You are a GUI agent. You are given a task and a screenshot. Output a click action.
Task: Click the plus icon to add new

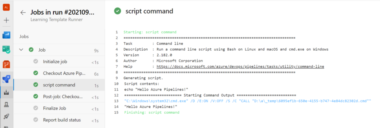coord(6,20)
